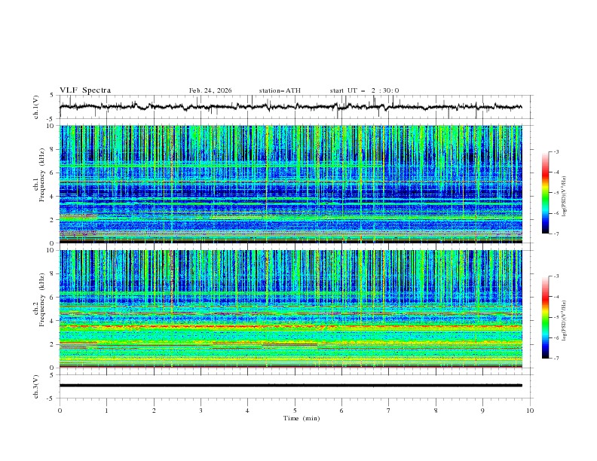
Task: Click inside the ch.1 spectrogram panel
Action: (290, 184)
